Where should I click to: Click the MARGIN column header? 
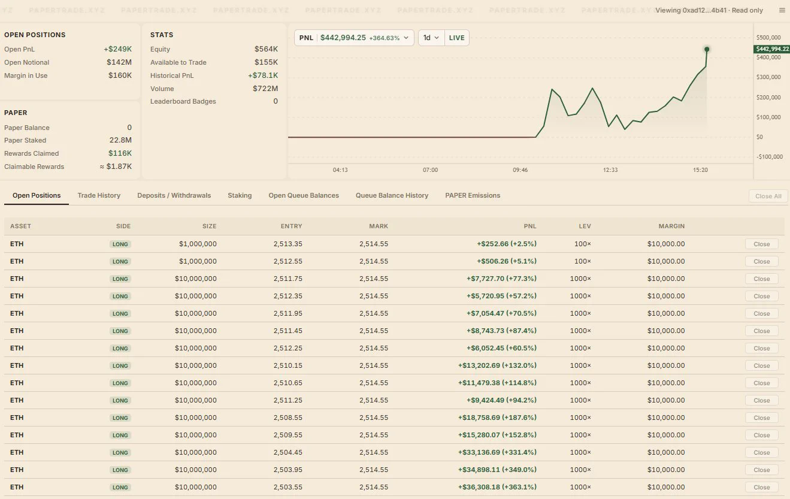(671, 226)
